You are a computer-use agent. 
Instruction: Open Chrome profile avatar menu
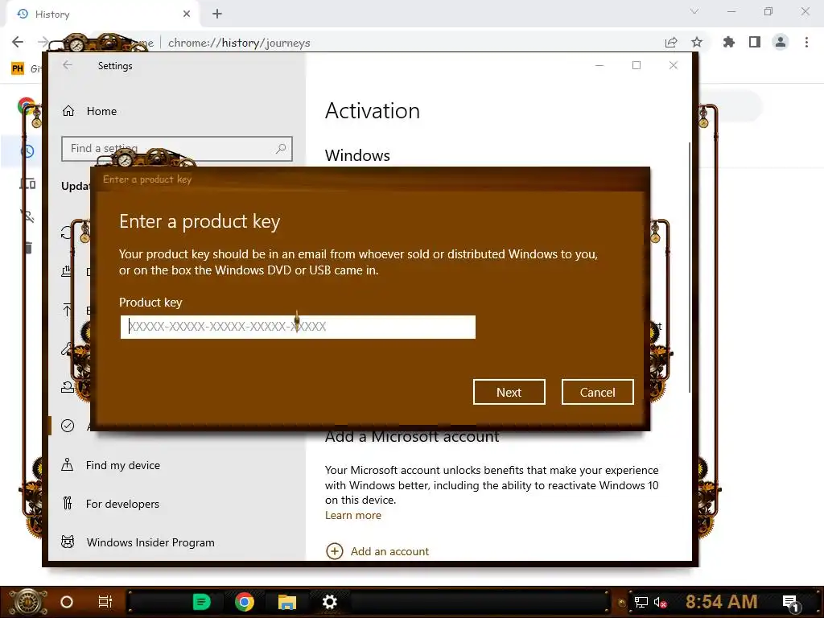pyautogui.click(x=781, y=42)
